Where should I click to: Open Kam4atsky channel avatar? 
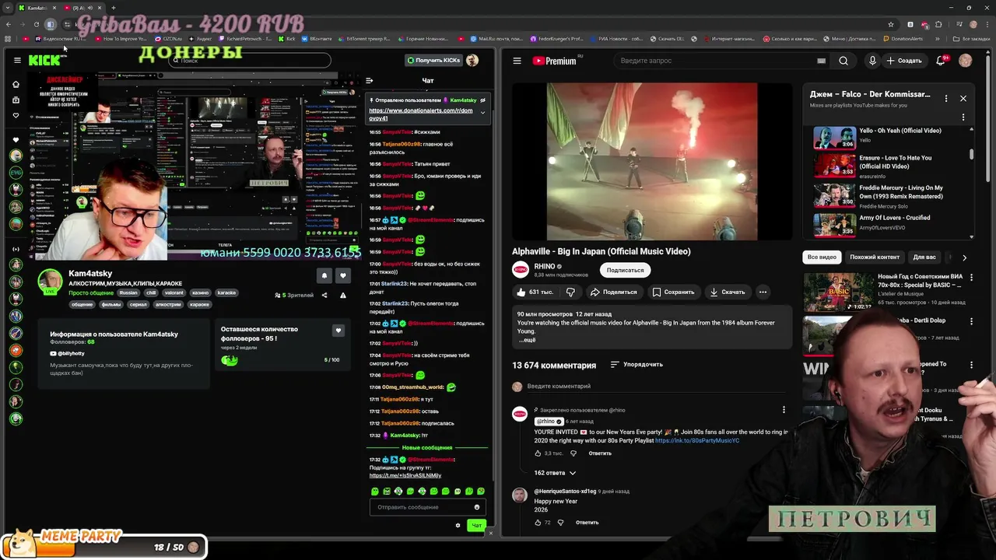click(x=51, y=282)
